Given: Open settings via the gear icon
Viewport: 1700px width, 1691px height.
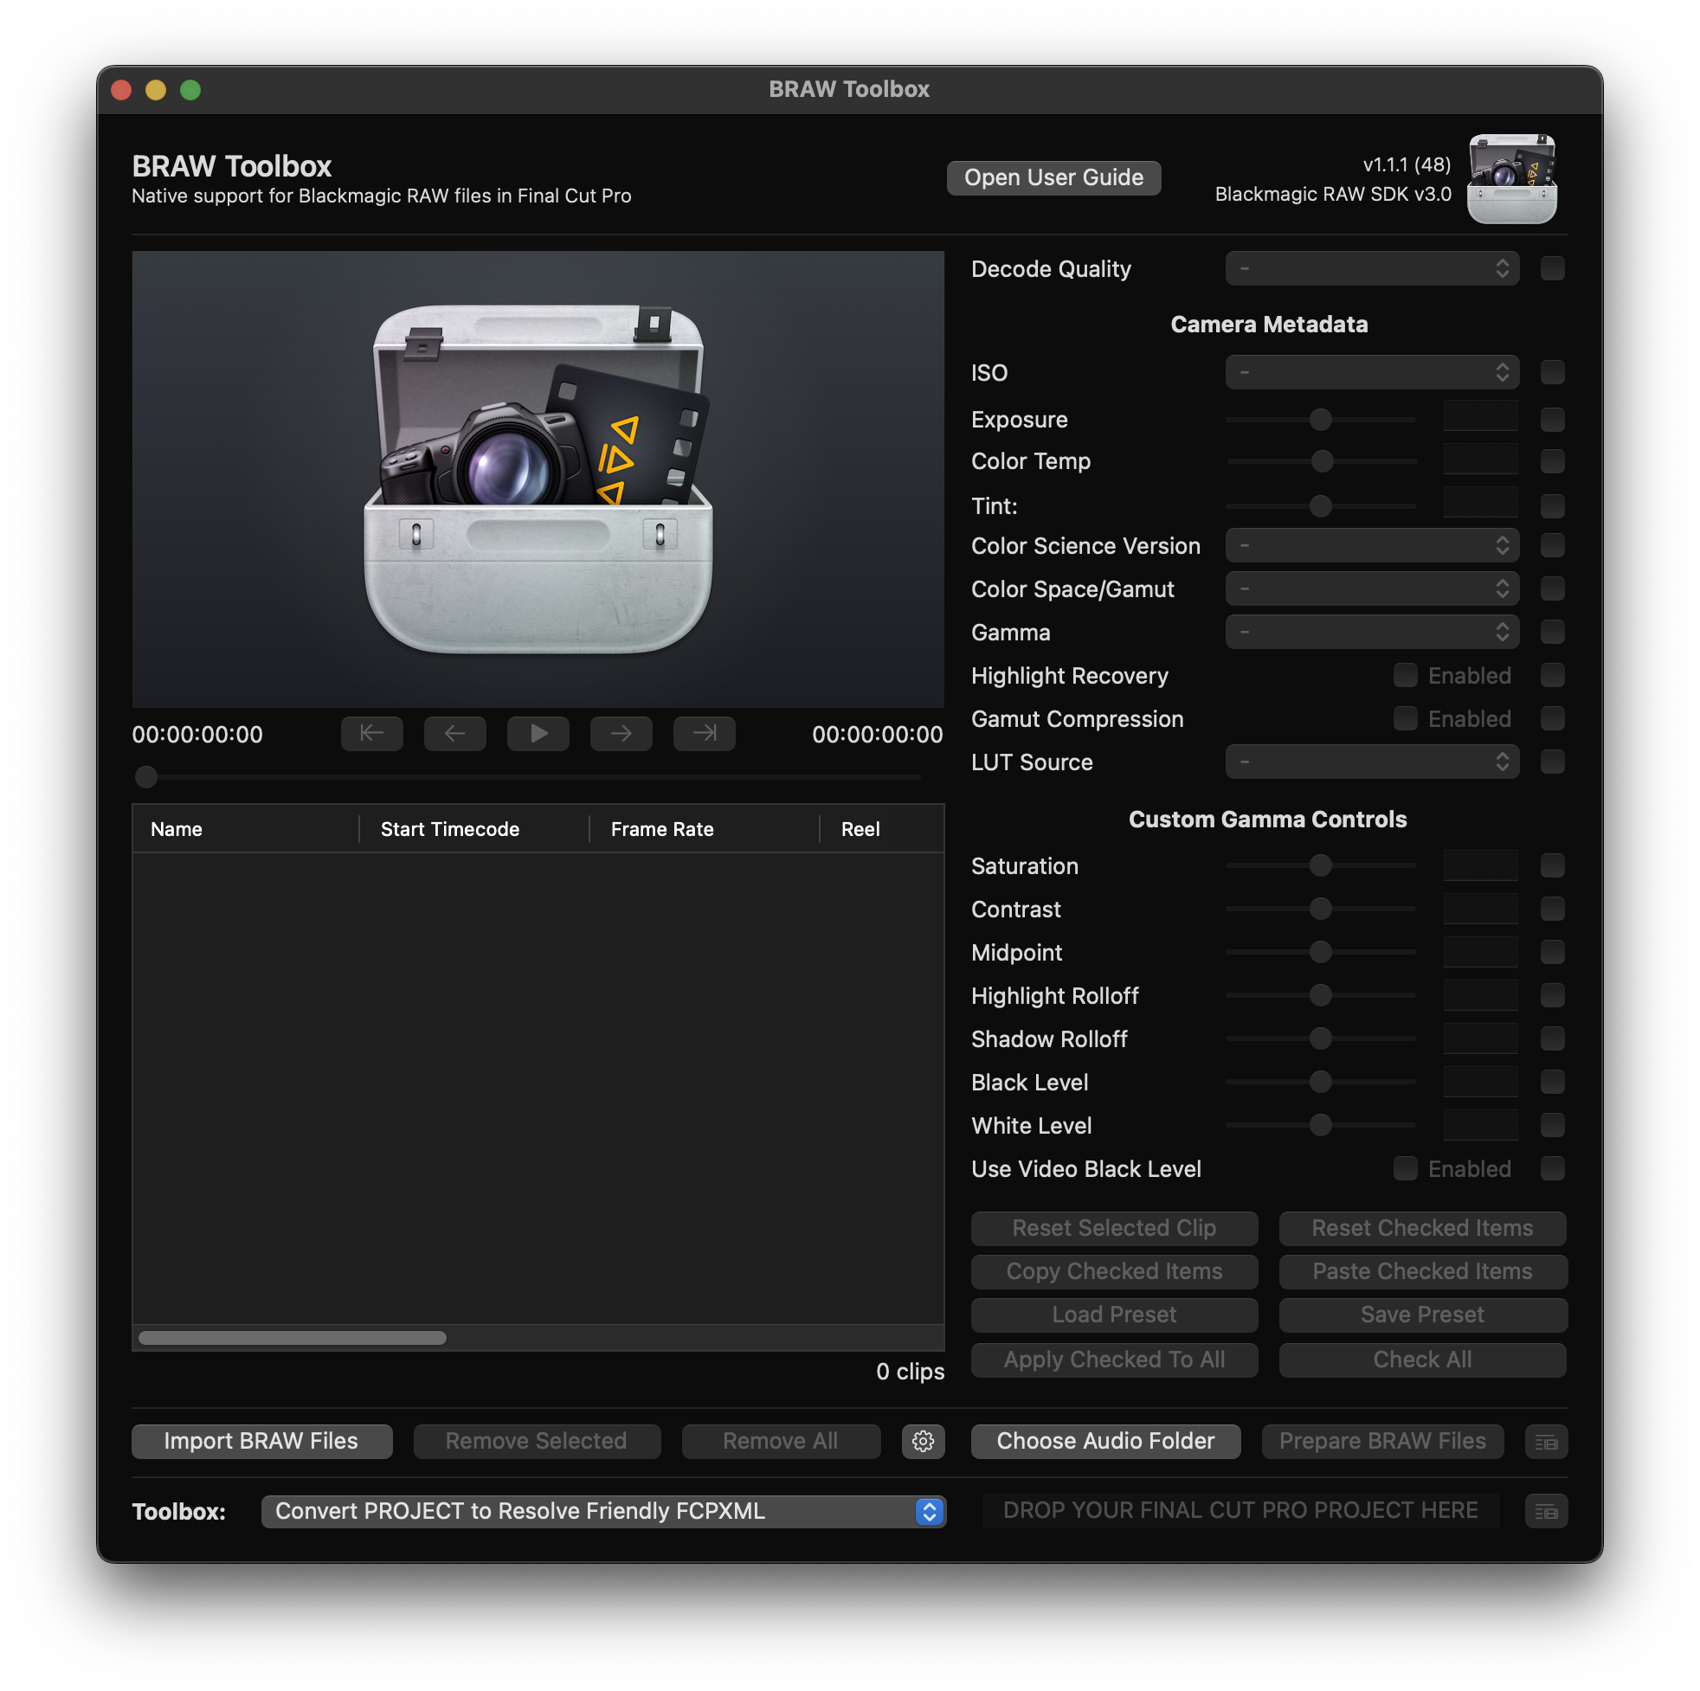Looking at the screenshot, I should point(922,1441).
